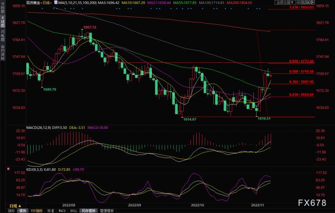
Task: Click the MA200:1804.02 value
Action: click(239, 3)
